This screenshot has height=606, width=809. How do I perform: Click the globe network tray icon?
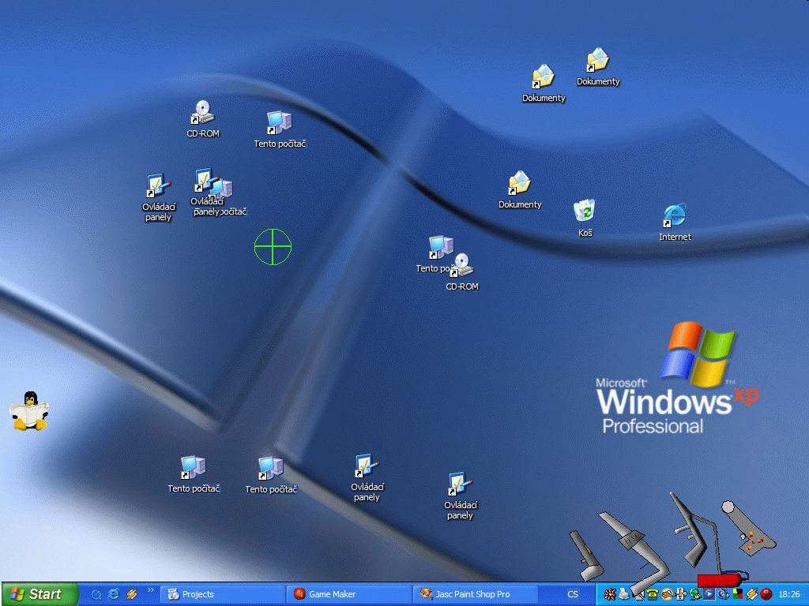coord(695,595)
